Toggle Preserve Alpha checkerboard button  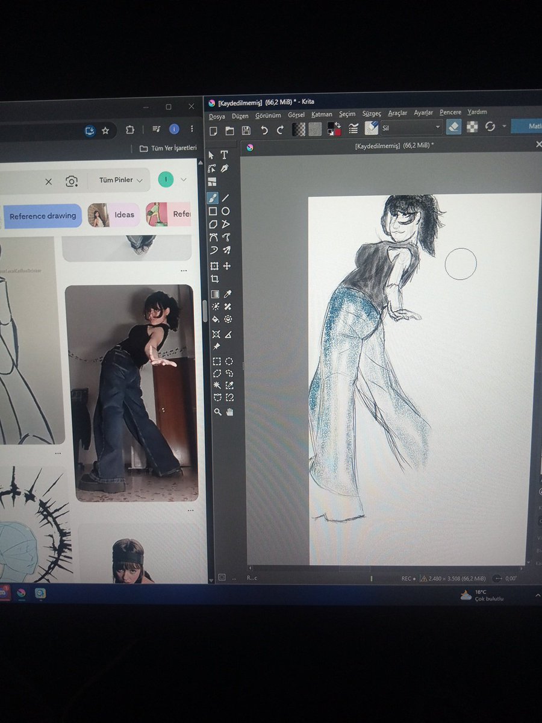tap(473, 127)
